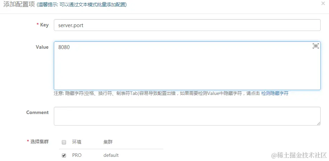Click the Value field label

point(42,47)
